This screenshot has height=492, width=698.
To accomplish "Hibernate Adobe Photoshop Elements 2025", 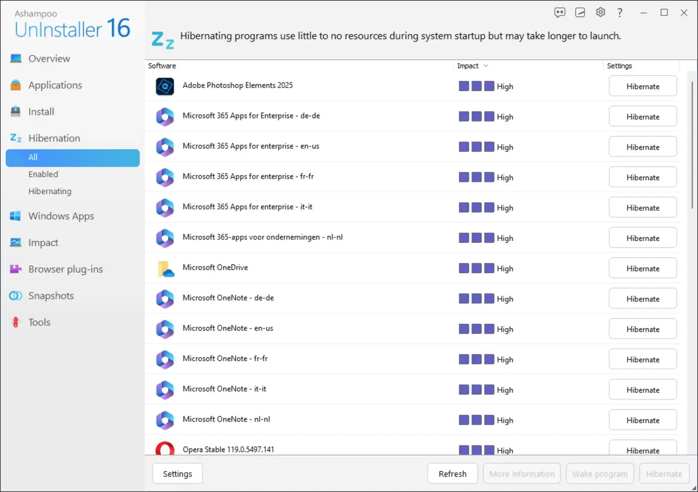I will [642, 86].
